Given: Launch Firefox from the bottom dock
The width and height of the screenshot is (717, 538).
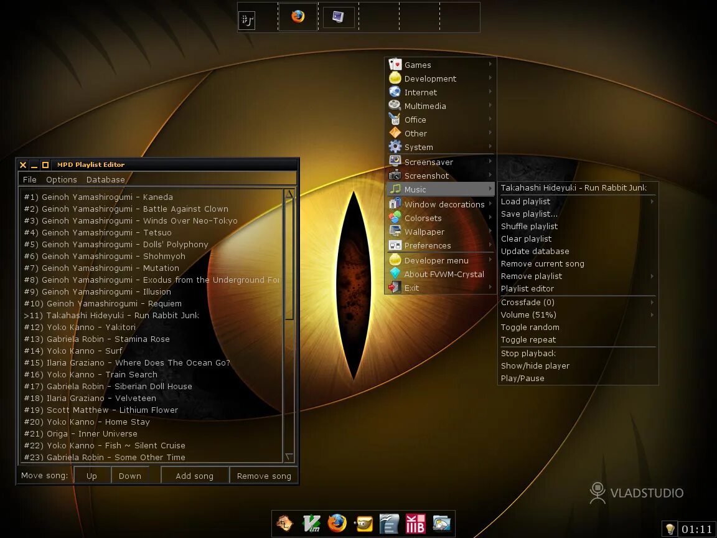Looking at the screenshot, I should pos(337,523).
